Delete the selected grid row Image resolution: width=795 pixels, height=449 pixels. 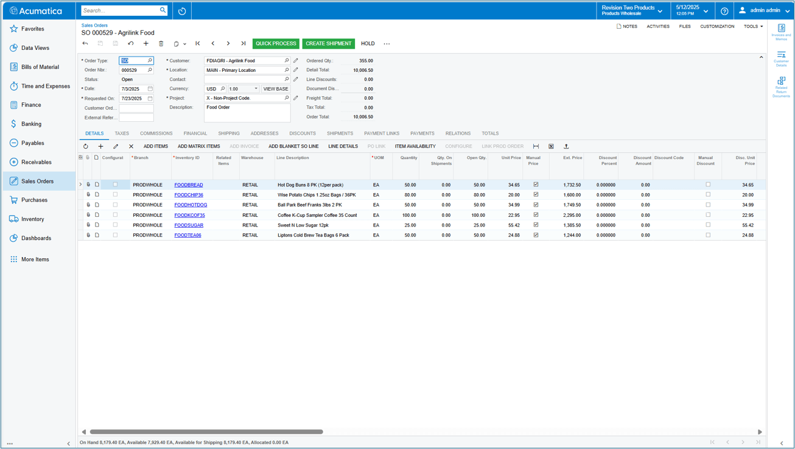[131, 146]
